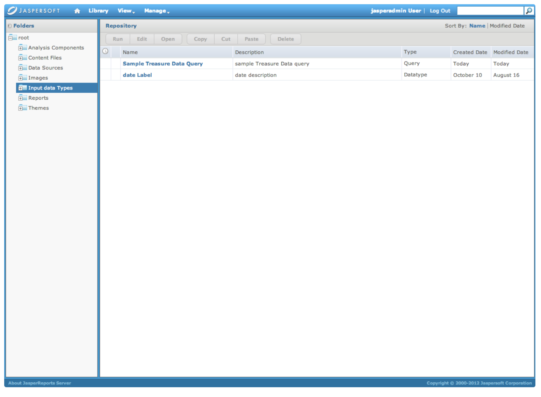541x397 pixels.
Task: Expand the Data Sources folder
Action: point(20,68)
